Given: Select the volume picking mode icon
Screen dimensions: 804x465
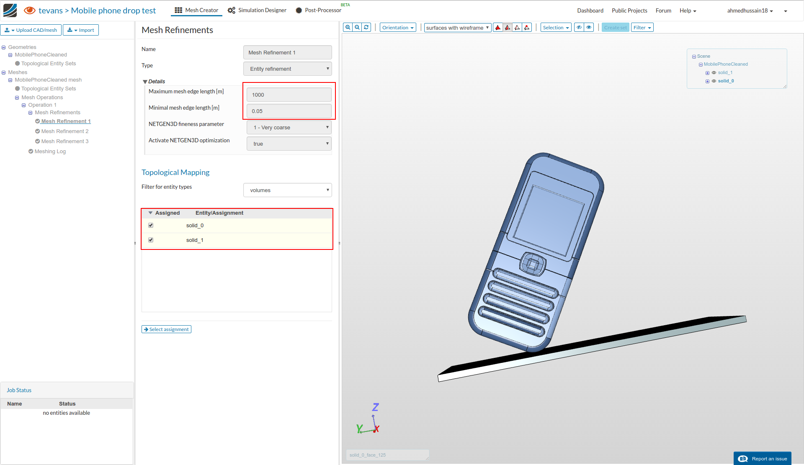Looking at the screenshot, I should [x=498, y=28].
